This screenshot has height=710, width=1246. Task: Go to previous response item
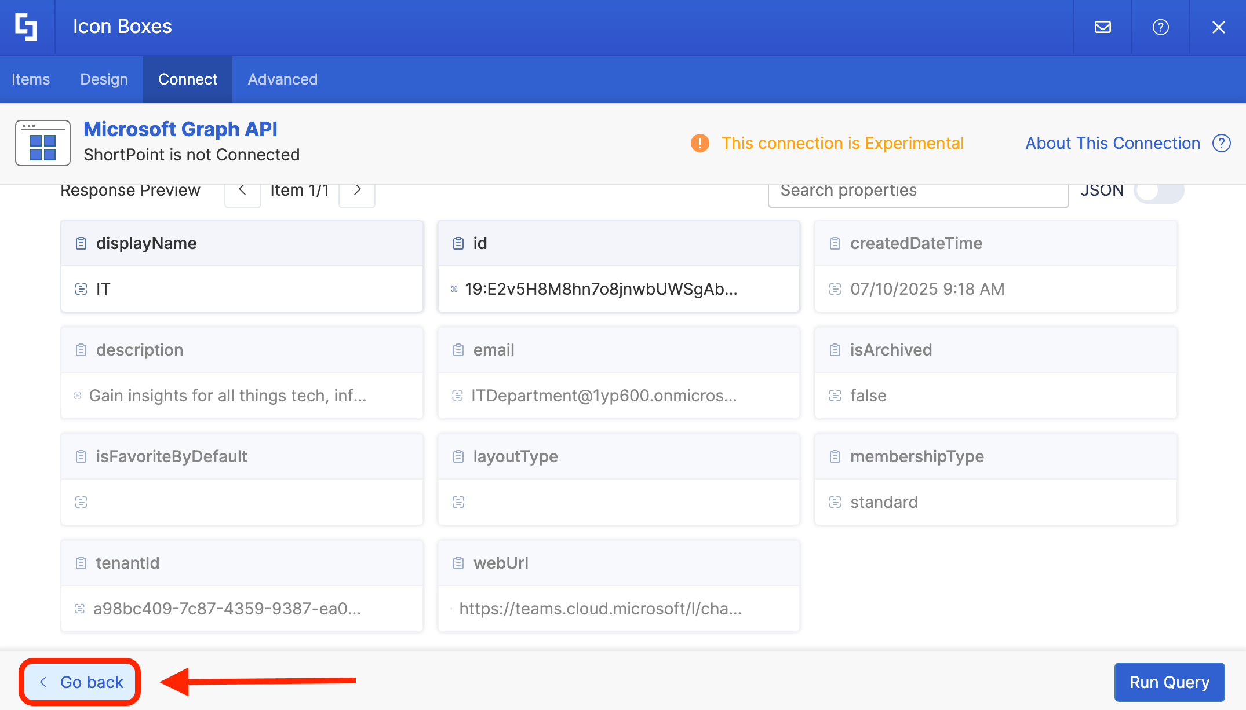click(243, 191)
